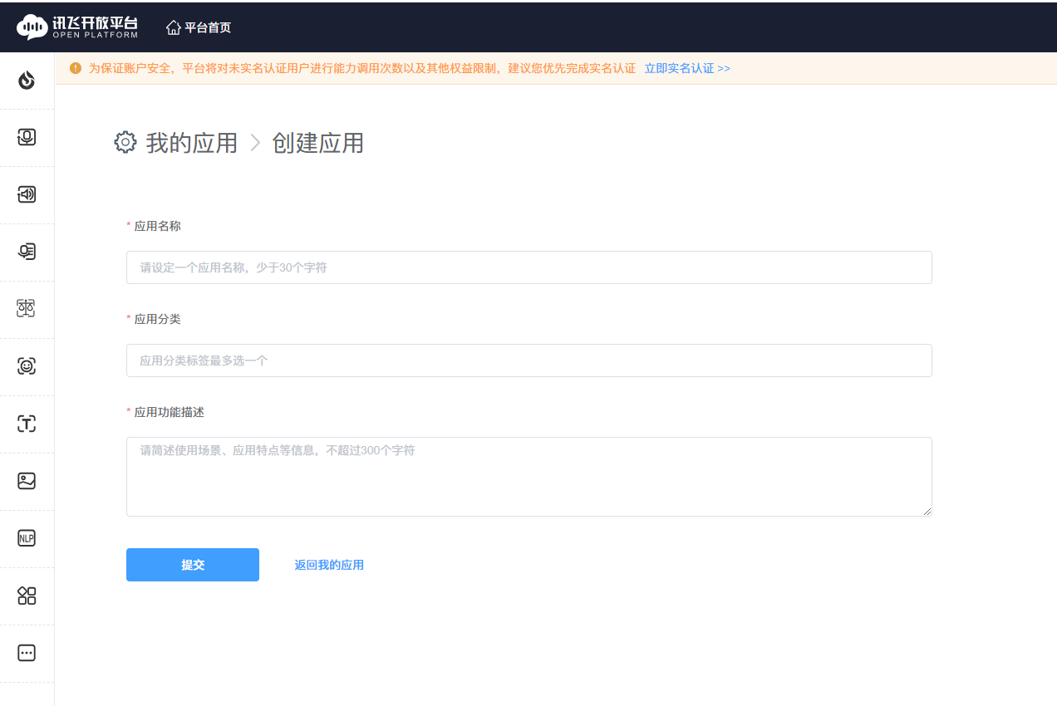The width and height of the screenshot is (1057, 706).
Task: Select the voice-to-text transcription sidebar icon
Action: 27,252
